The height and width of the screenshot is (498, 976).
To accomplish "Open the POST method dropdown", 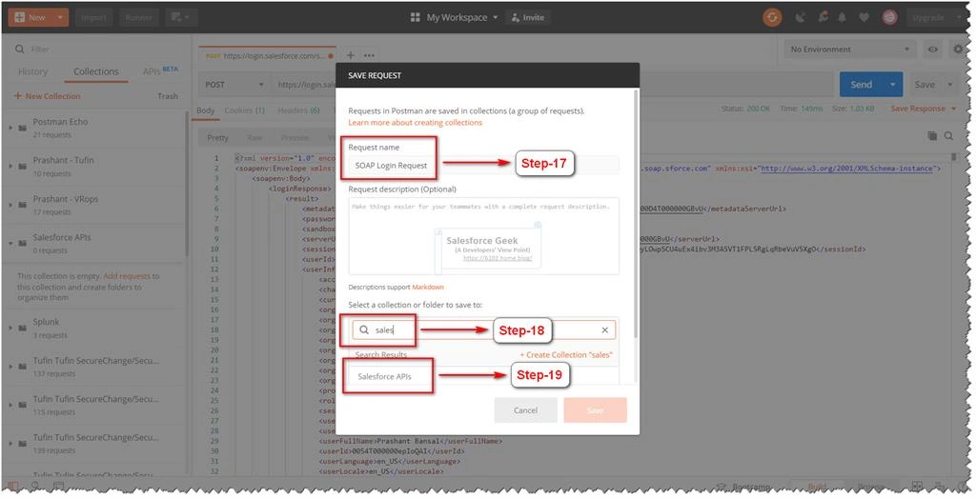I will (234, 85).
